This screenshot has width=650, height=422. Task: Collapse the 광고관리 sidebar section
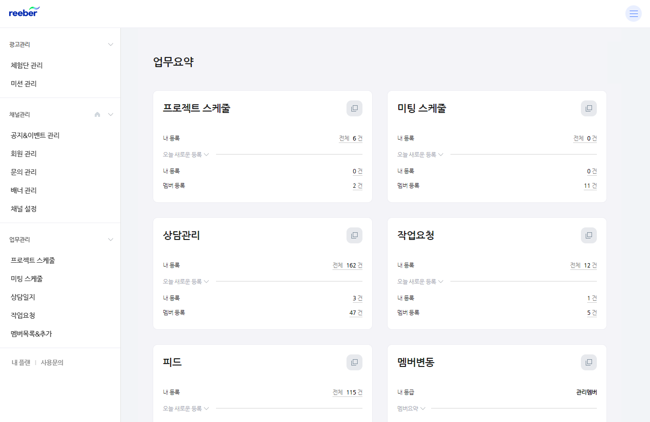[111, 44]
